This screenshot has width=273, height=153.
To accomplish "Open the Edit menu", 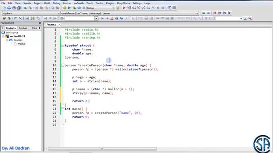I will tap(10, 3).
